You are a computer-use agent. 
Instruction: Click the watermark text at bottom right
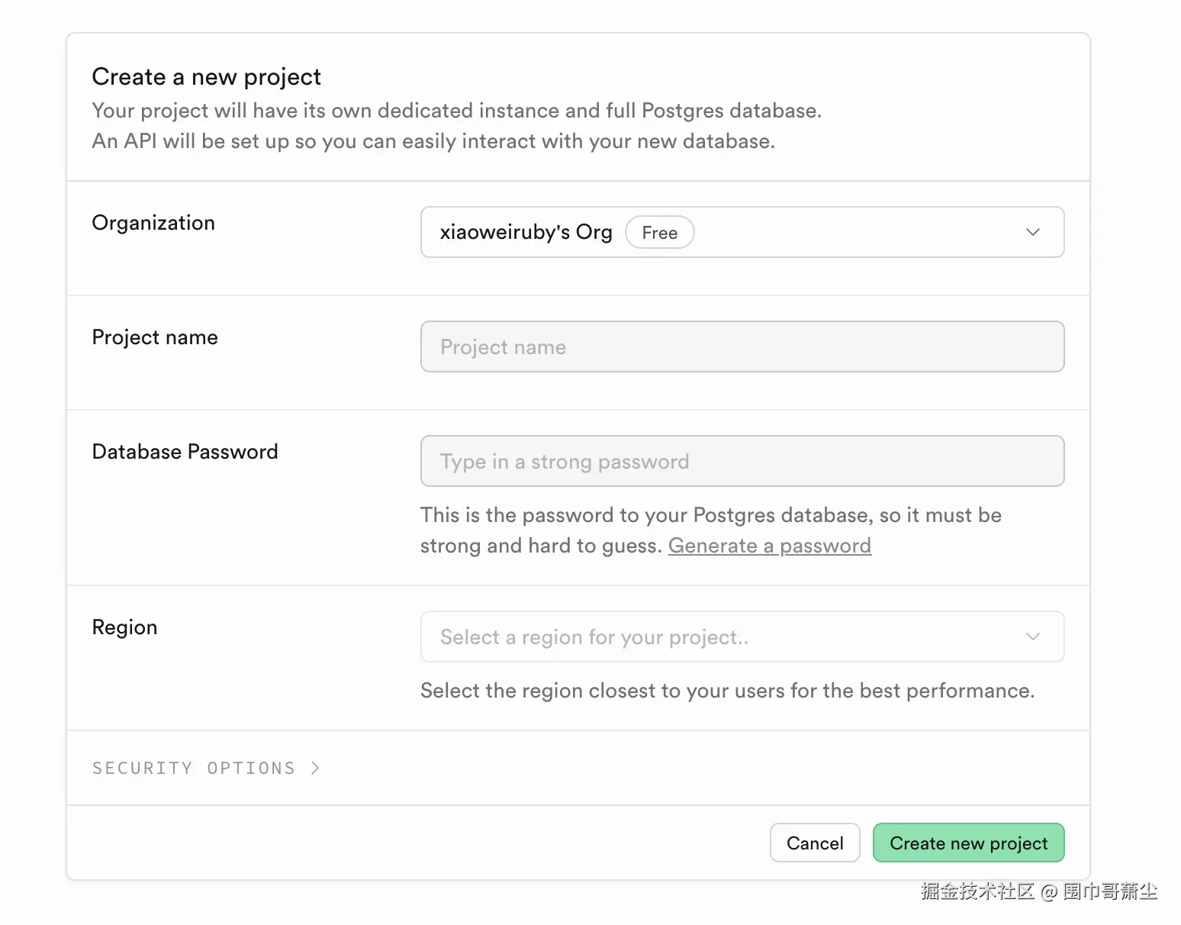[x=1038, y=891]
